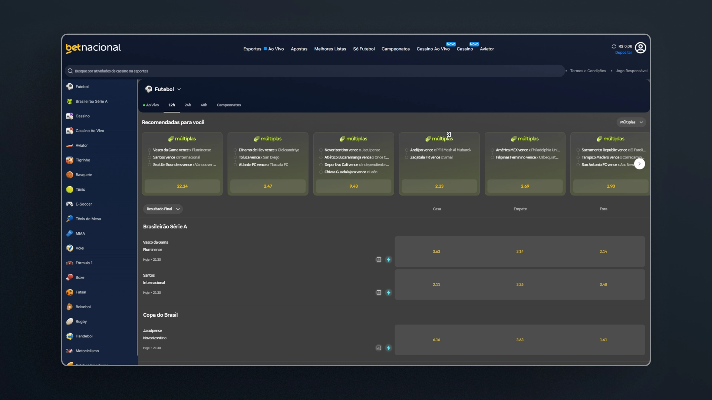This screenshot has width=712, height=400.
Task: Click the Depositar link
Action: coord(623,53)
